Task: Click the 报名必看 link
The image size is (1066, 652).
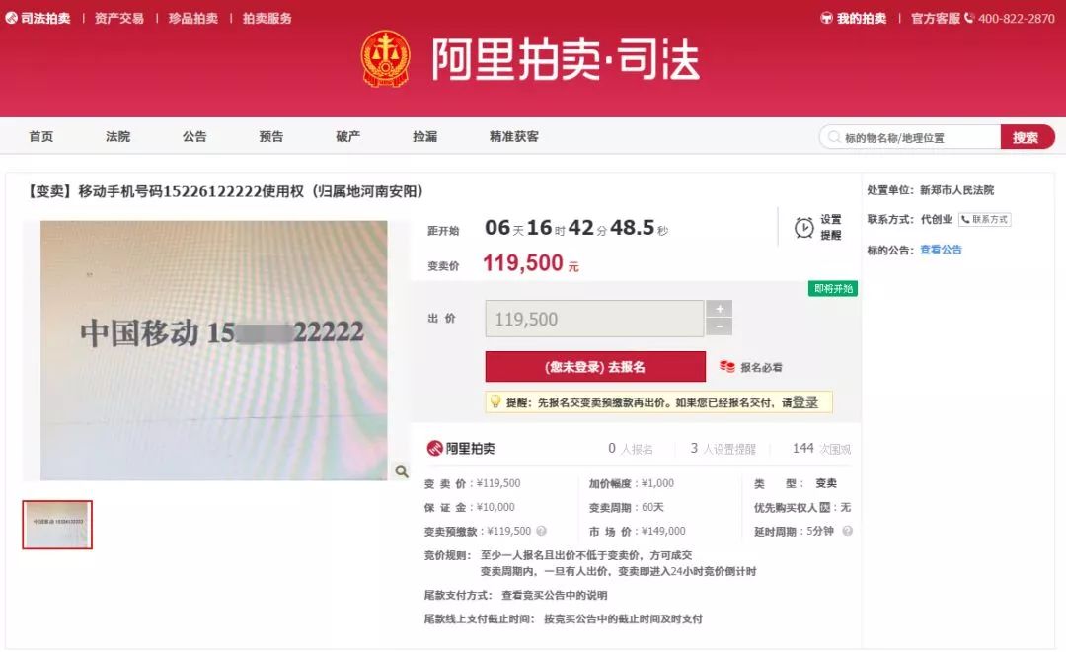Action: click(761, 368)
